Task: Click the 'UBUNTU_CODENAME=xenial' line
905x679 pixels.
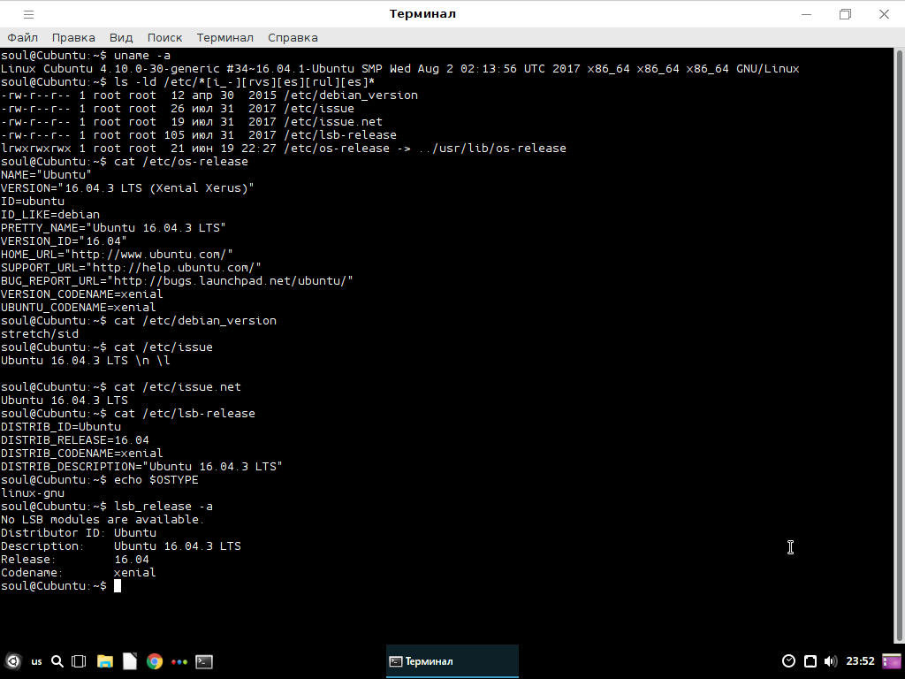Action: click(79, 308)
